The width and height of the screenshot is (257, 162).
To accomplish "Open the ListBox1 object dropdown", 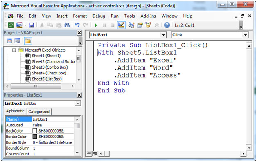I will (x=163, y=35).
